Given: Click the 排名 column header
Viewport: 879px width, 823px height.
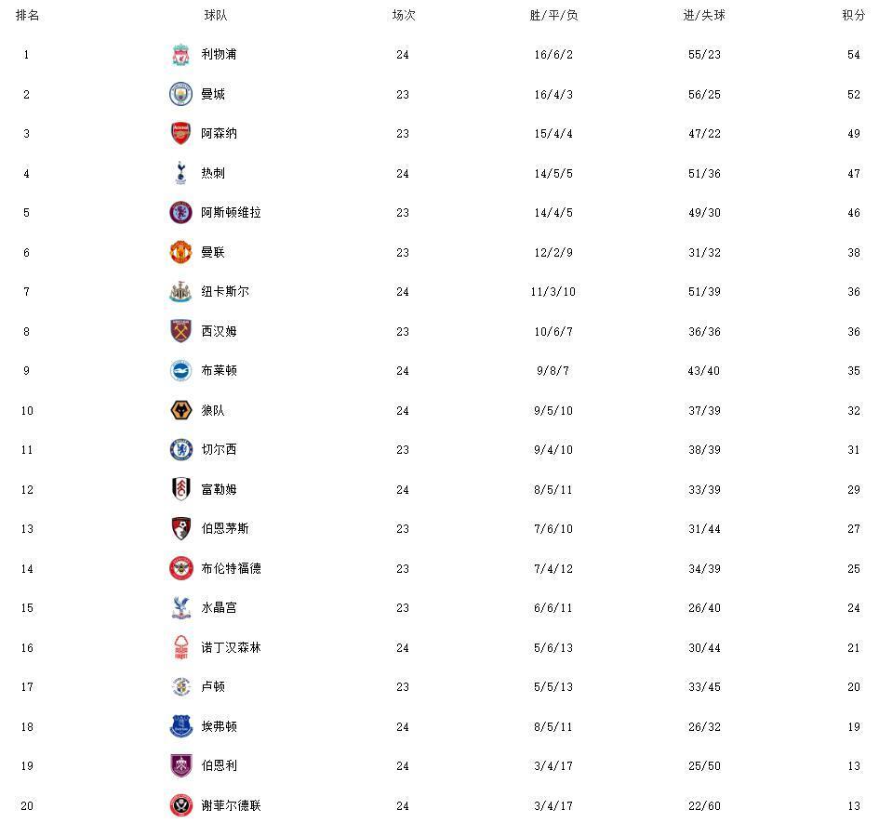Looking at the screenshot, I should [27, 16].
